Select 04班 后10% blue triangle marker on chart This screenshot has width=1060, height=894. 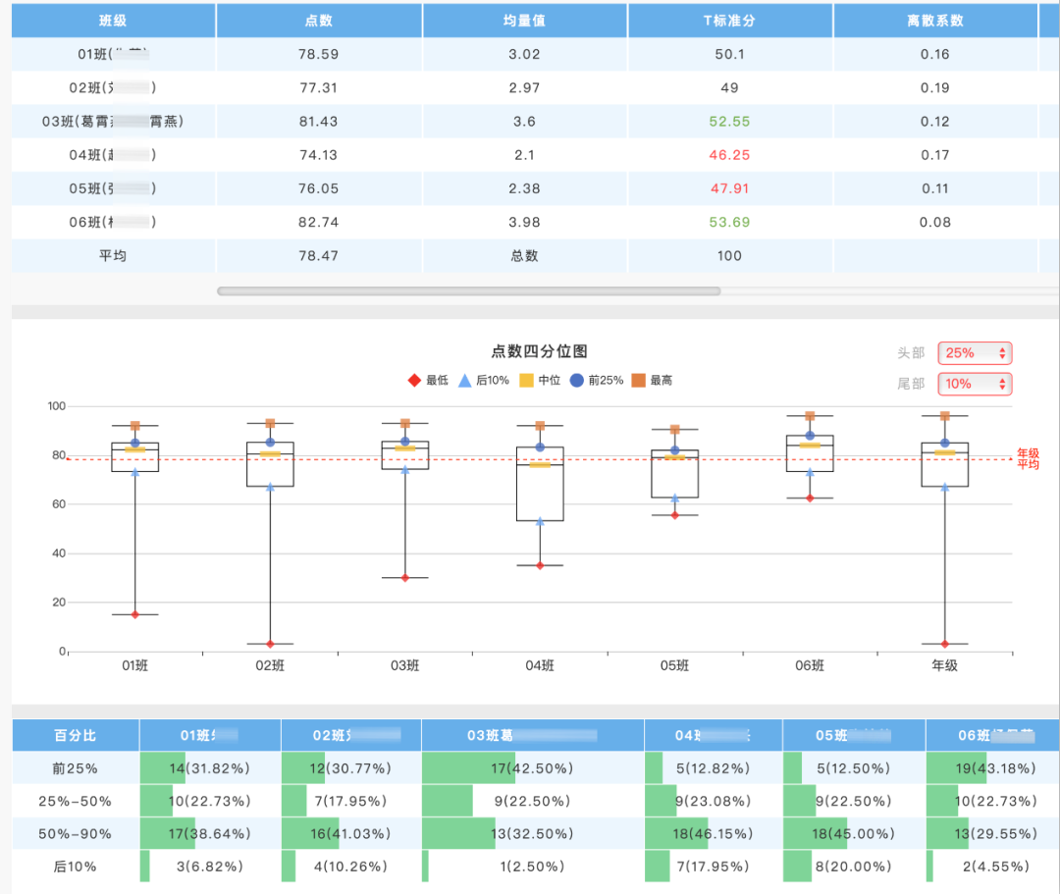pos(540,521)
